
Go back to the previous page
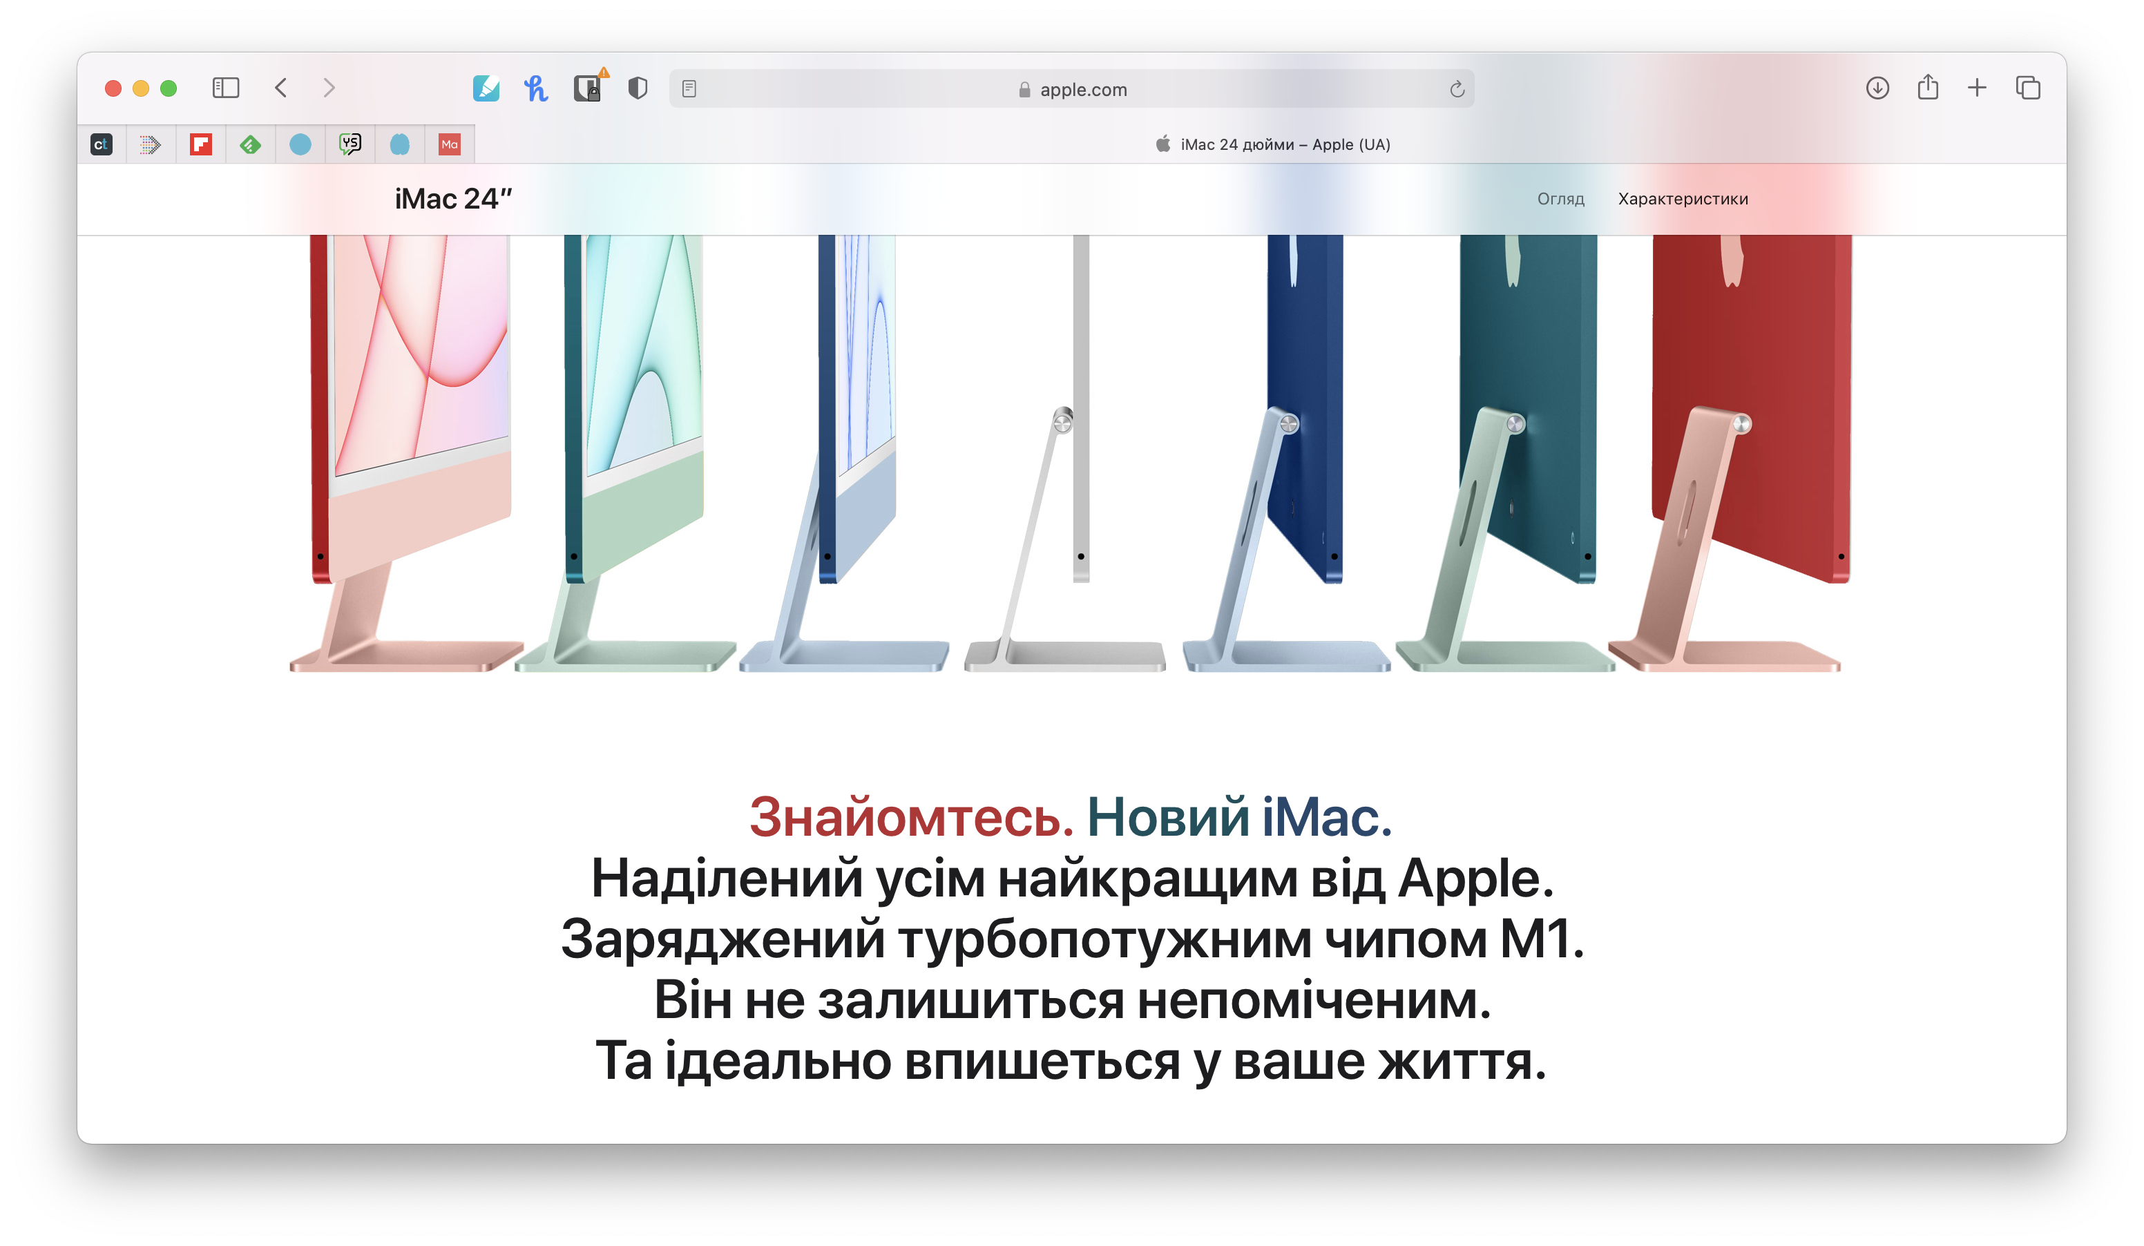282,88
